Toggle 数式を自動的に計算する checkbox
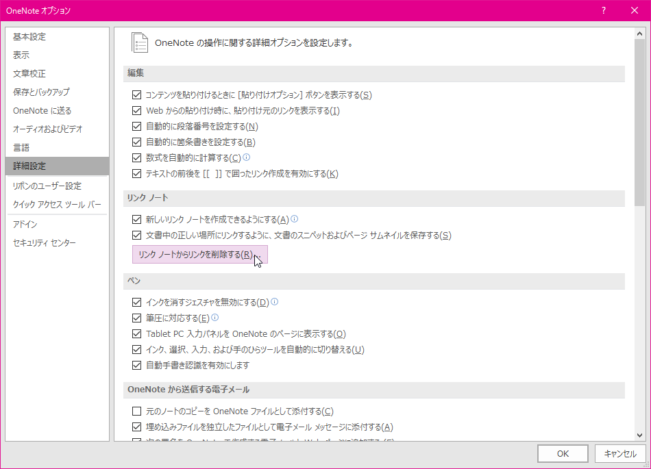651x469 pixels. 136,158
